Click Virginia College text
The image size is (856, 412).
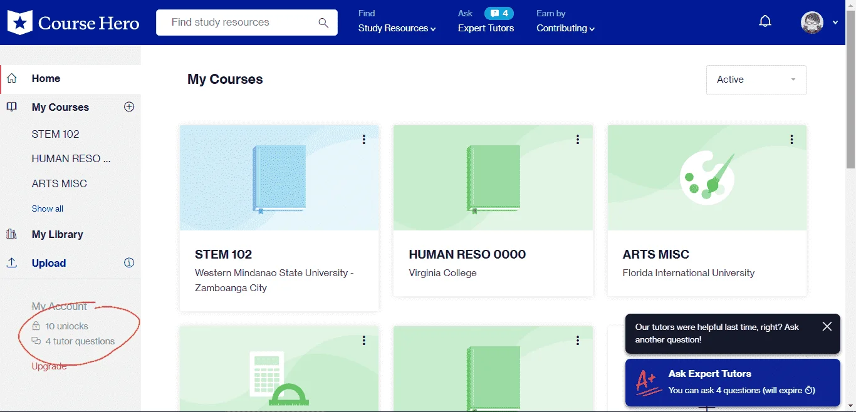pos(442,273)
